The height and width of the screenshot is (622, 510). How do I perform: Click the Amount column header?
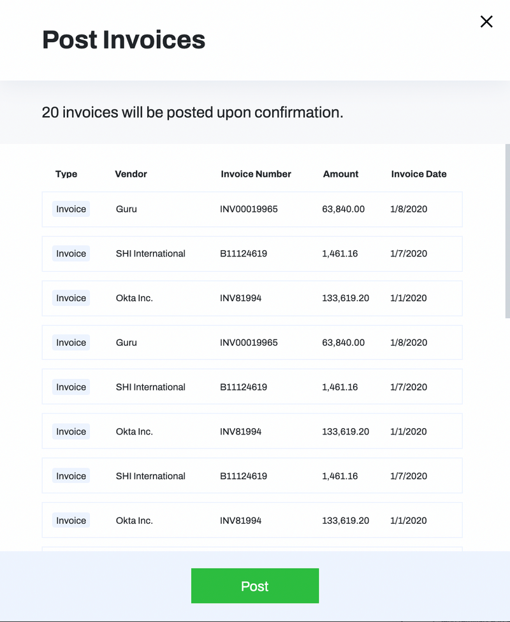tap(340, 174)
